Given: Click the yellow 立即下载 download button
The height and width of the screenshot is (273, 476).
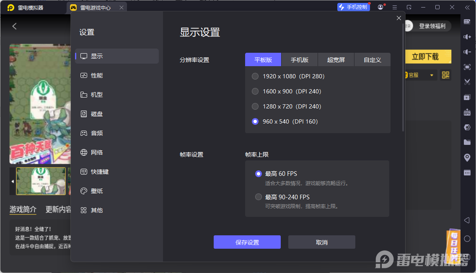Looking at the screenshot, I should tap(428, 57).
